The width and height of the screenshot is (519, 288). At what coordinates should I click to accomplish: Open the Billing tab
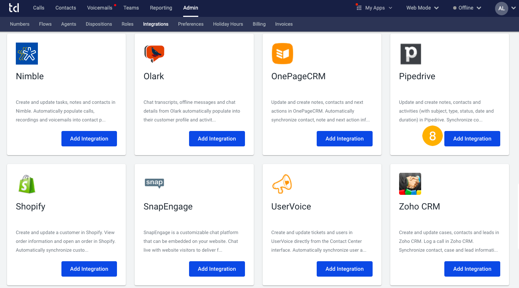[259, 24]
